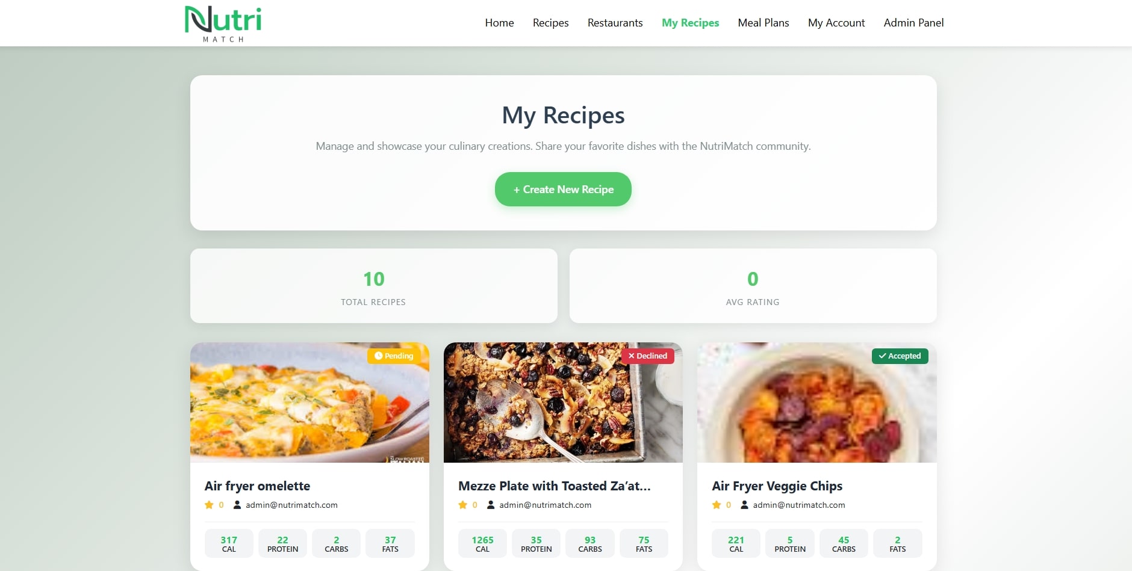Screen dimensions: 1132x571
Task: Click the star rating icon on Air fryer omelette
Action: pos(209,505)
